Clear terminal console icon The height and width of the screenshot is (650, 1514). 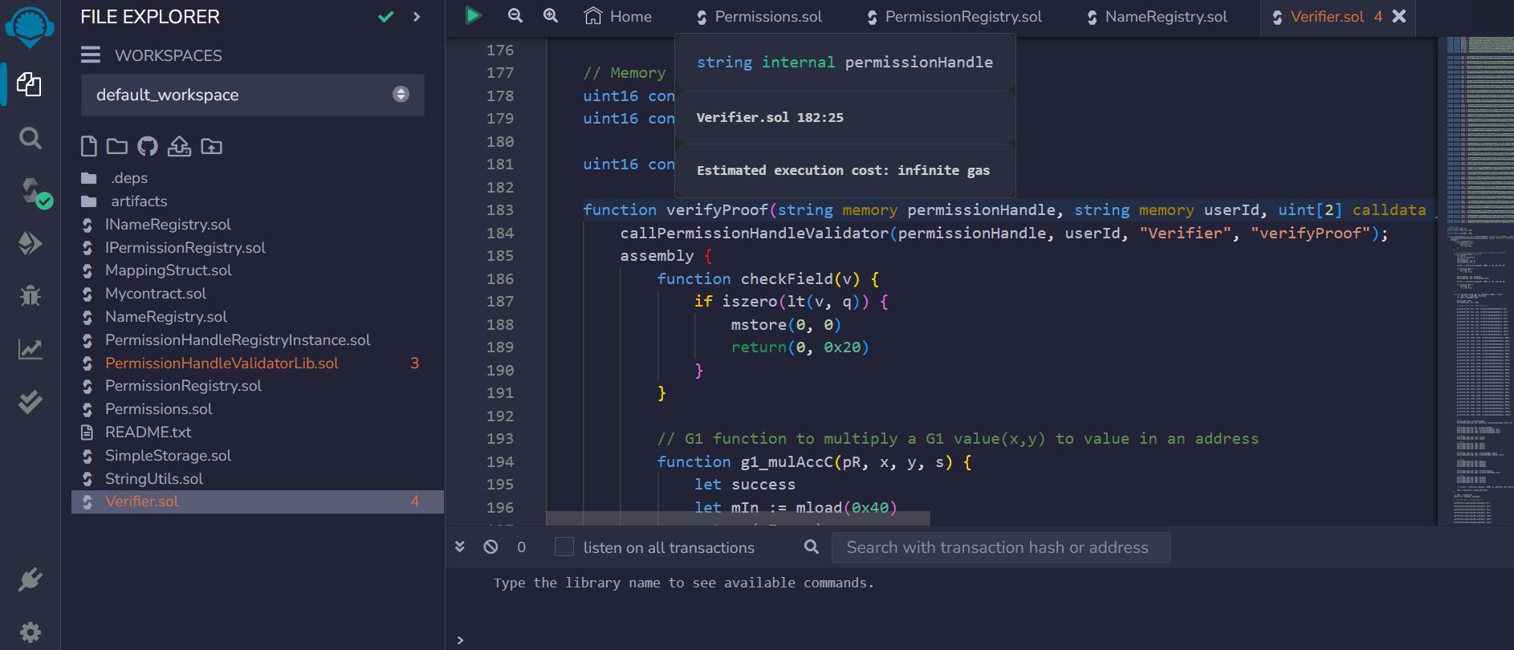tap(490, 546)
